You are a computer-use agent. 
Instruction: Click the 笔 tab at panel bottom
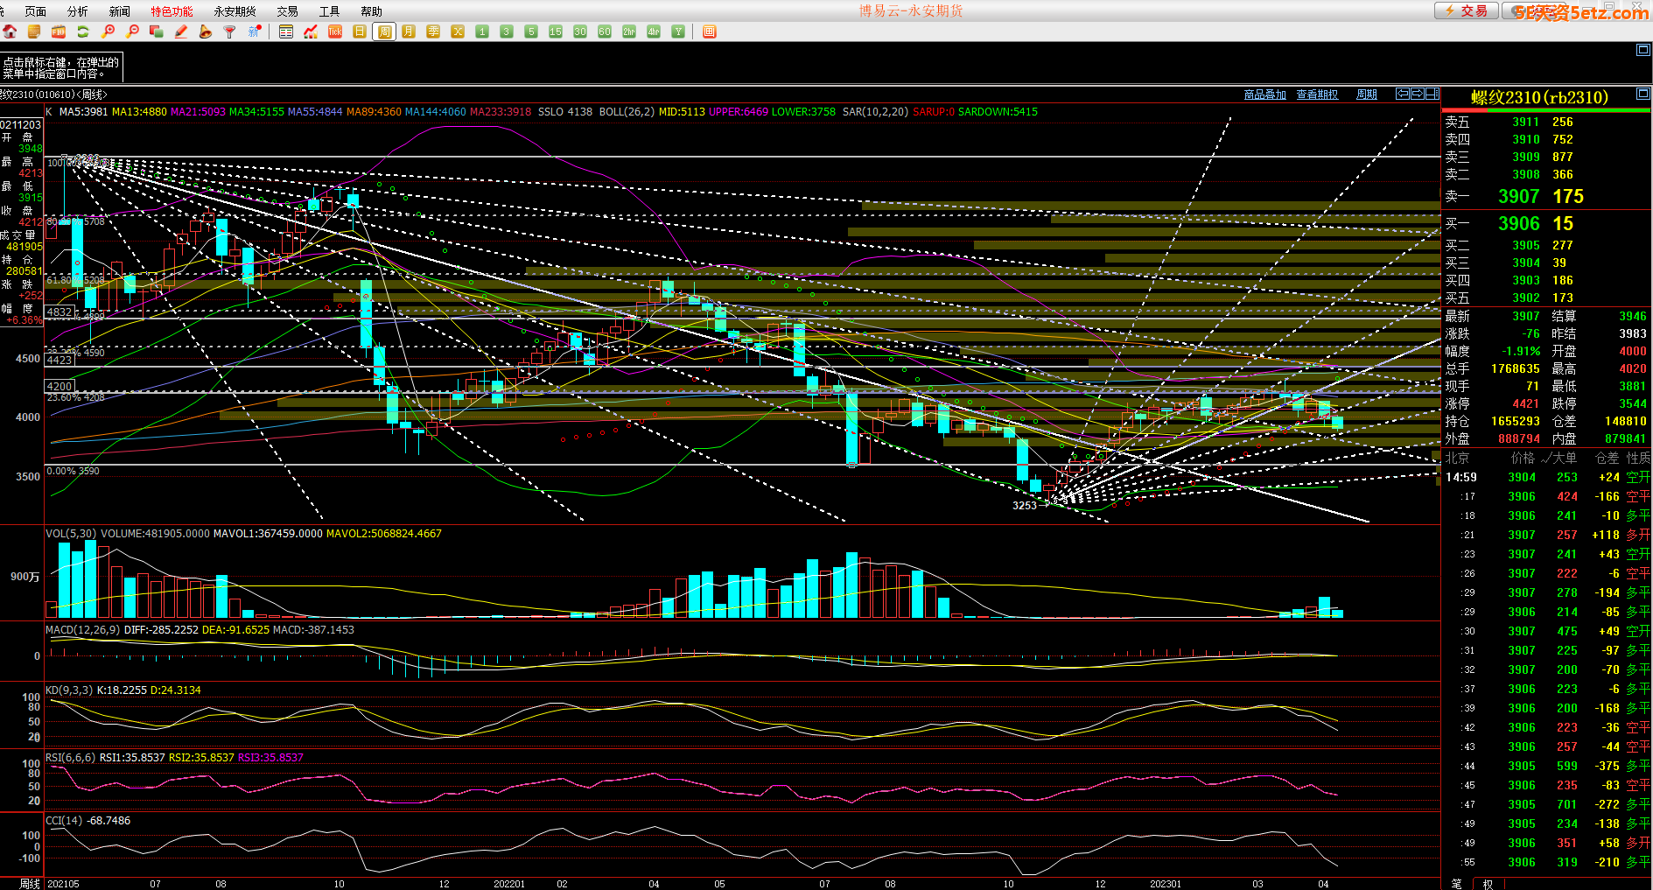coord(1457,884)
